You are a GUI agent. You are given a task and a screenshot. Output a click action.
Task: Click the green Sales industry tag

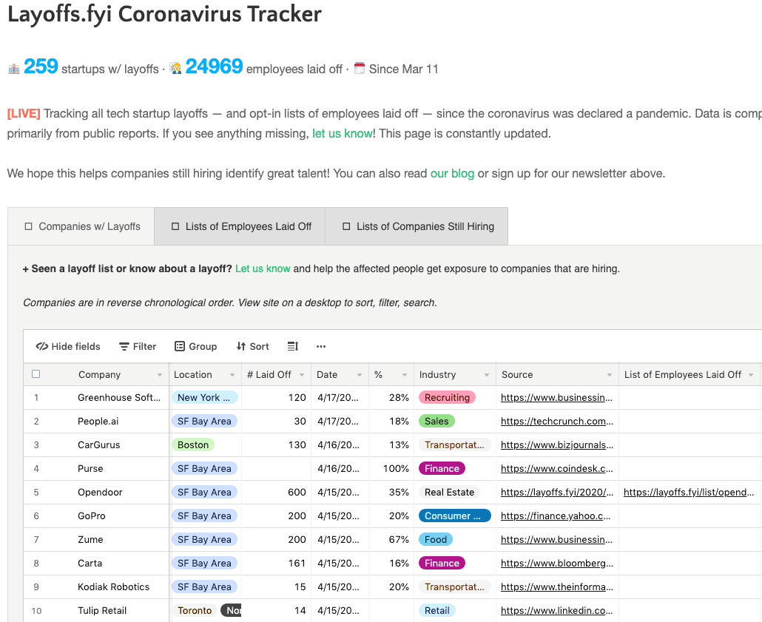436,422
